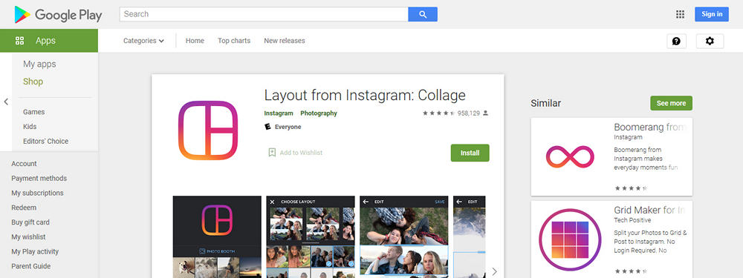Click star rating of Boomerang card

point(631,188)
